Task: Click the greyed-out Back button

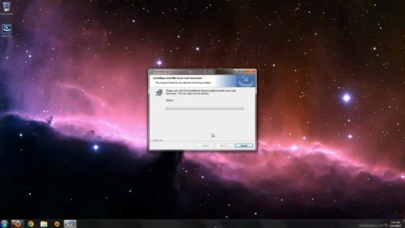Action: tap(205, 146)
